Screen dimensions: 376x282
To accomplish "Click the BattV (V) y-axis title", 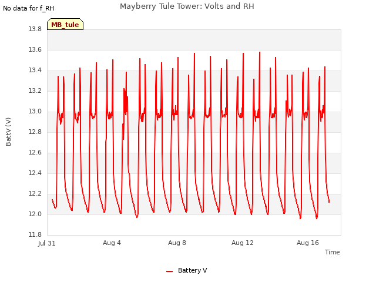I will point(8,132).
